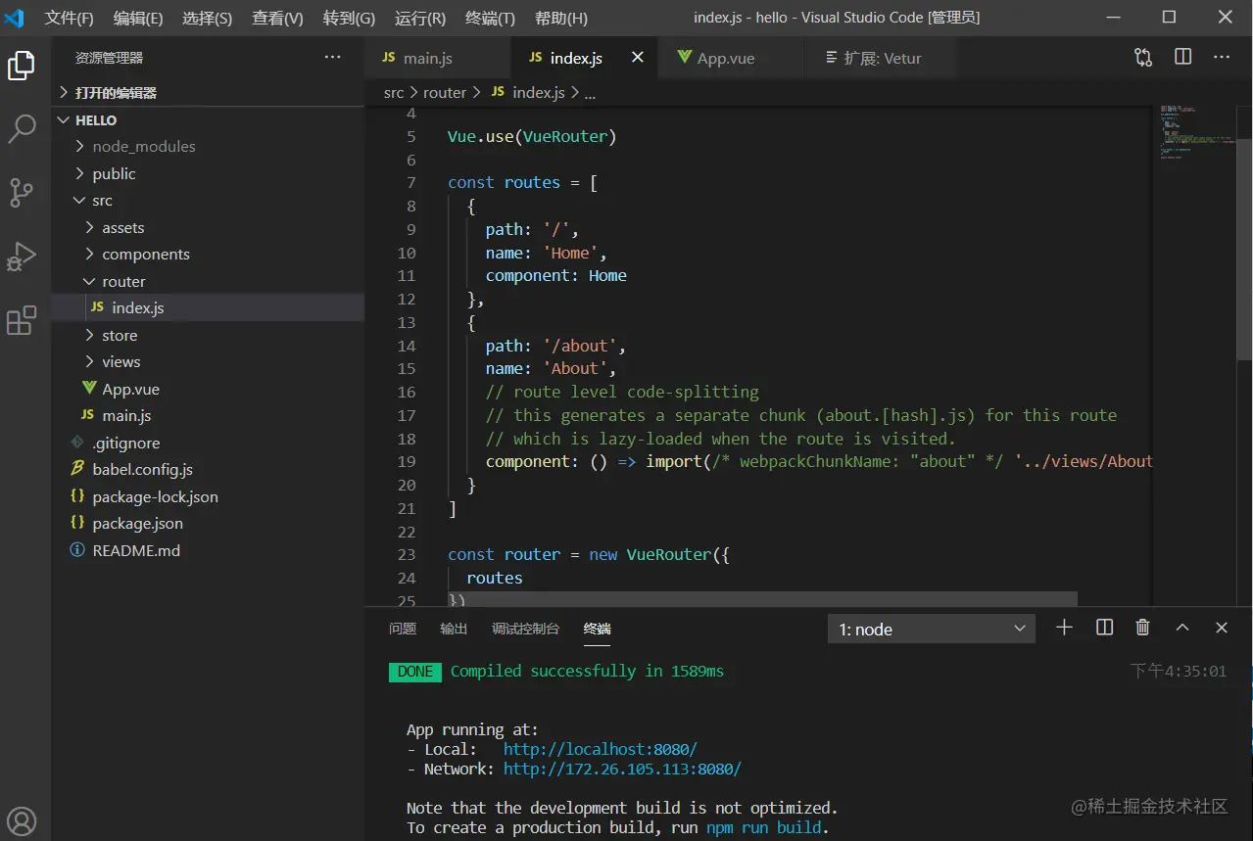Click the JS icon in breadcrumb index.js
The width and height of the screenshot is (1253, 841).
pyautogui.click(x=497, y=91)
